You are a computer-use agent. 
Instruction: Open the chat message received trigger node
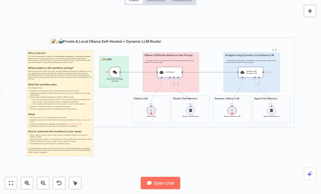coord(115,72)
